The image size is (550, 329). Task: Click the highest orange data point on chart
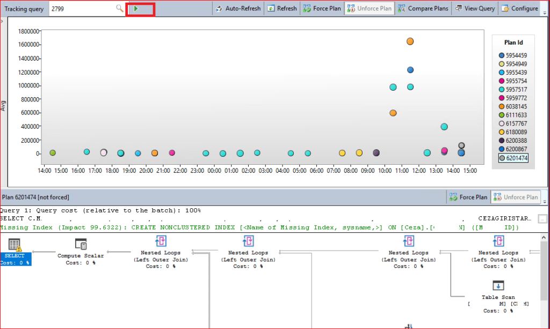pyautogui.click(x=410, y=41)
